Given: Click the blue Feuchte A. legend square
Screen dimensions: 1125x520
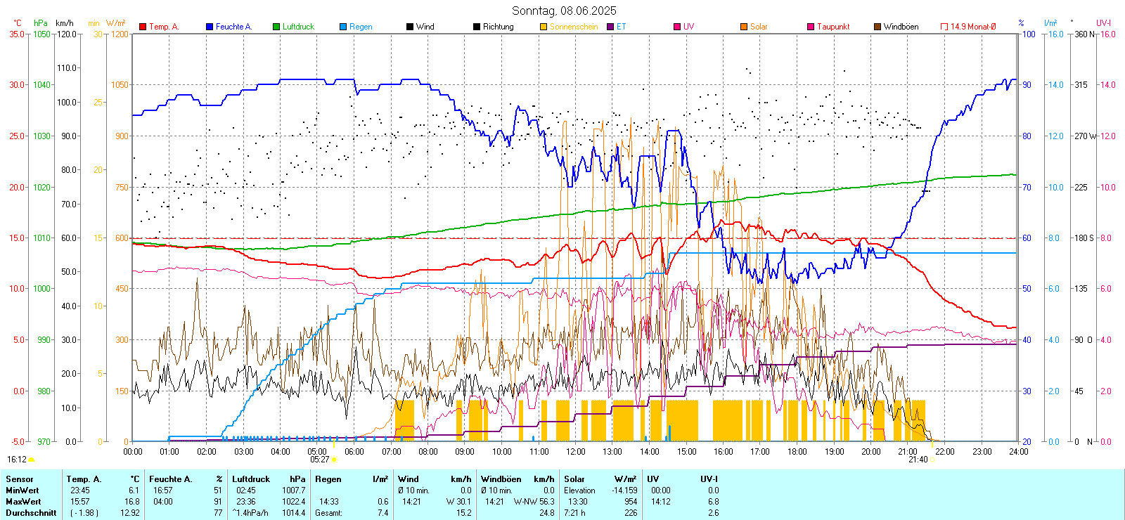Looking at the screenshot, I should 210,27.
